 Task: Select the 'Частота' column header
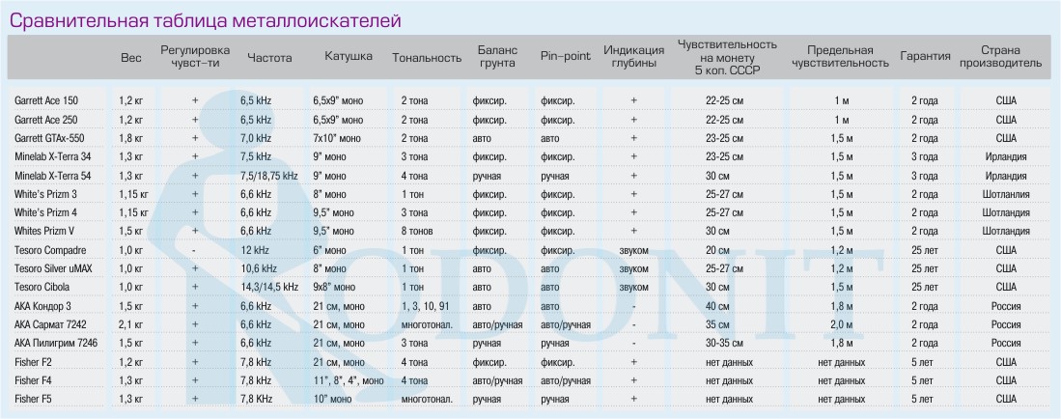(269, 58)
